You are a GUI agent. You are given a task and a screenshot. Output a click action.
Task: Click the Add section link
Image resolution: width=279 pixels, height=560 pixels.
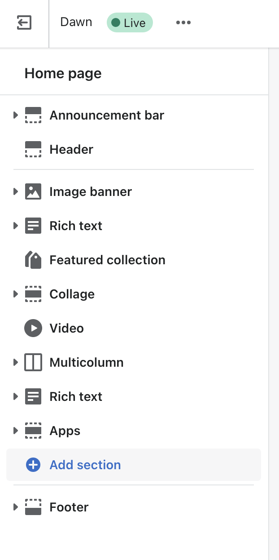click(85, 465)
